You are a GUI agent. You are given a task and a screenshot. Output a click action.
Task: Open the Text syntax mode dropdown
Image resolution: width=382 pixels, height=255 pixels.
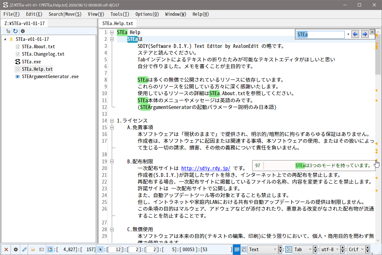[x=263, y=250]
